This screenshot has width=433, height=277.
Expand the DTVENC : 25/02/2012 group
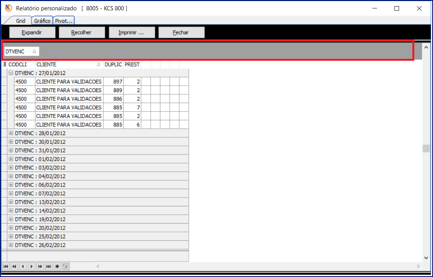(x=11, y=236)
